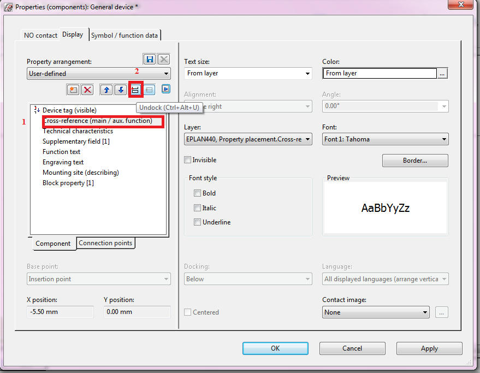Open the Language dropdown
Screen dimensions: 480x373
tap(386, 279)
